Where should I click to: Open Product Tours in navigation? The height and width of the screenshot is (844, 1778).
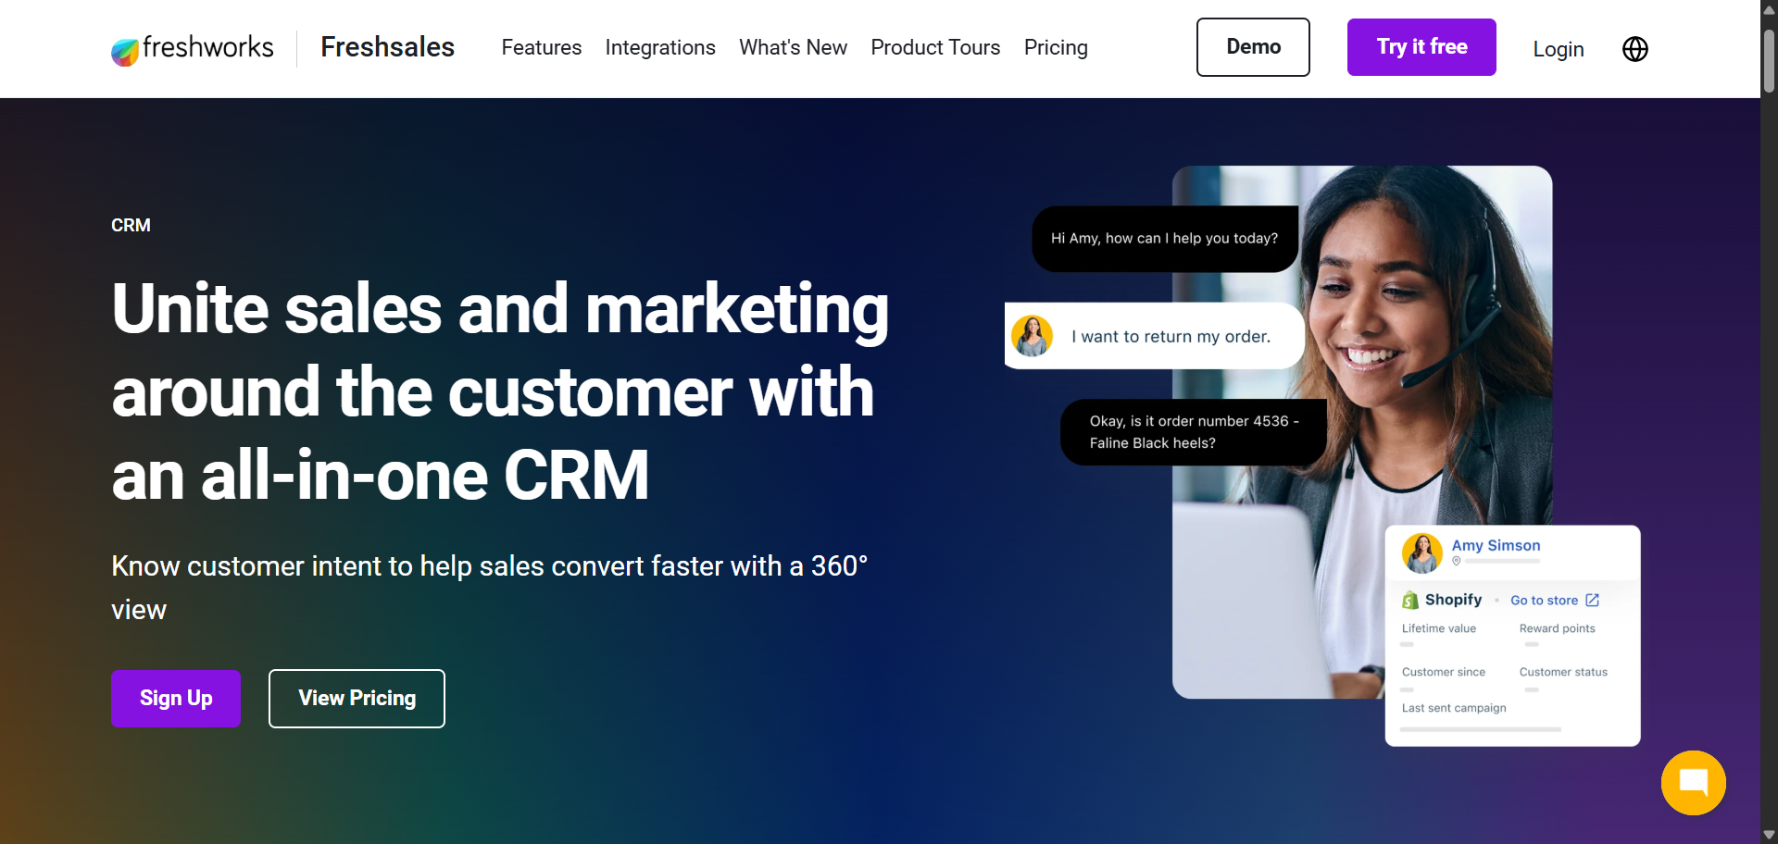pyautogui.click(x=935, y=47)
